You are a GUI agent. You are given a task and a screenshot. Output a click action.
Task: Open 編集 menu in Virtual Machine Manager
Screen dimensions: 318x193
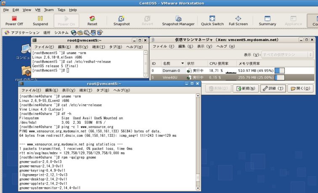185,47
